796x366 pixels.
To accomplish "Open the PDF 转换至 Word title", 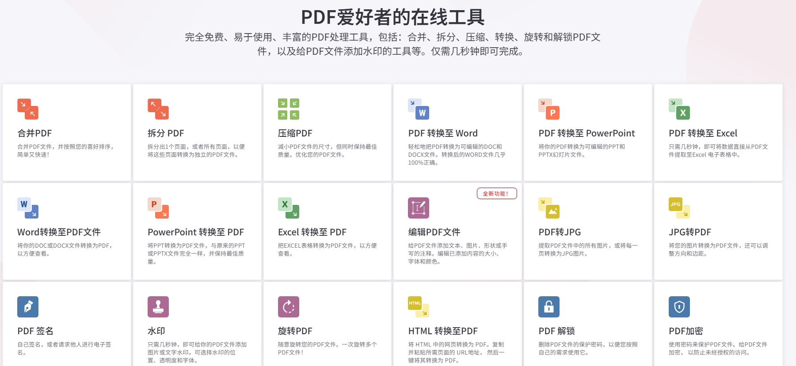I will (x=443, y=133).
